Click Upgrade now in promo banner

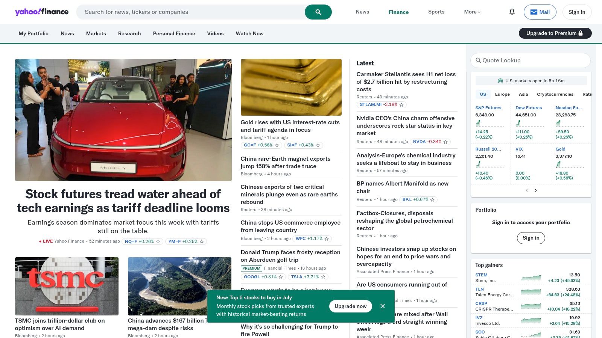pos(350,306)
